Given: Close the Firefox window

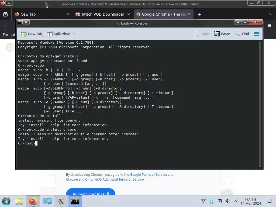Looking at the screenshot, I should click(269, 3).
